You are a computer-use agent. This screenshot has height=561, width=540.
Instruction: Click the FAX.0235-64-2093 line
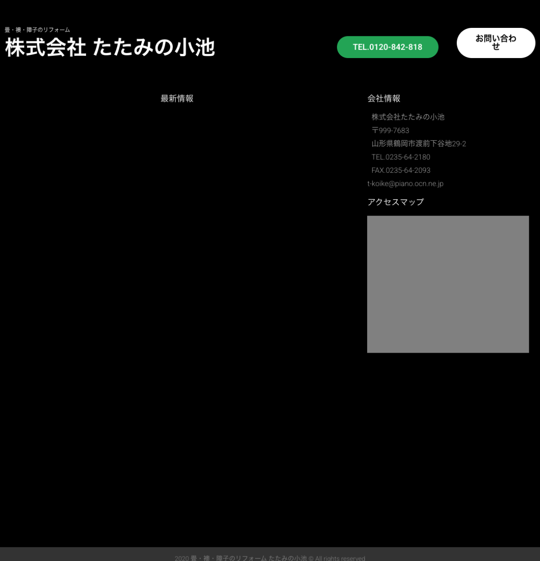(400, 170)
